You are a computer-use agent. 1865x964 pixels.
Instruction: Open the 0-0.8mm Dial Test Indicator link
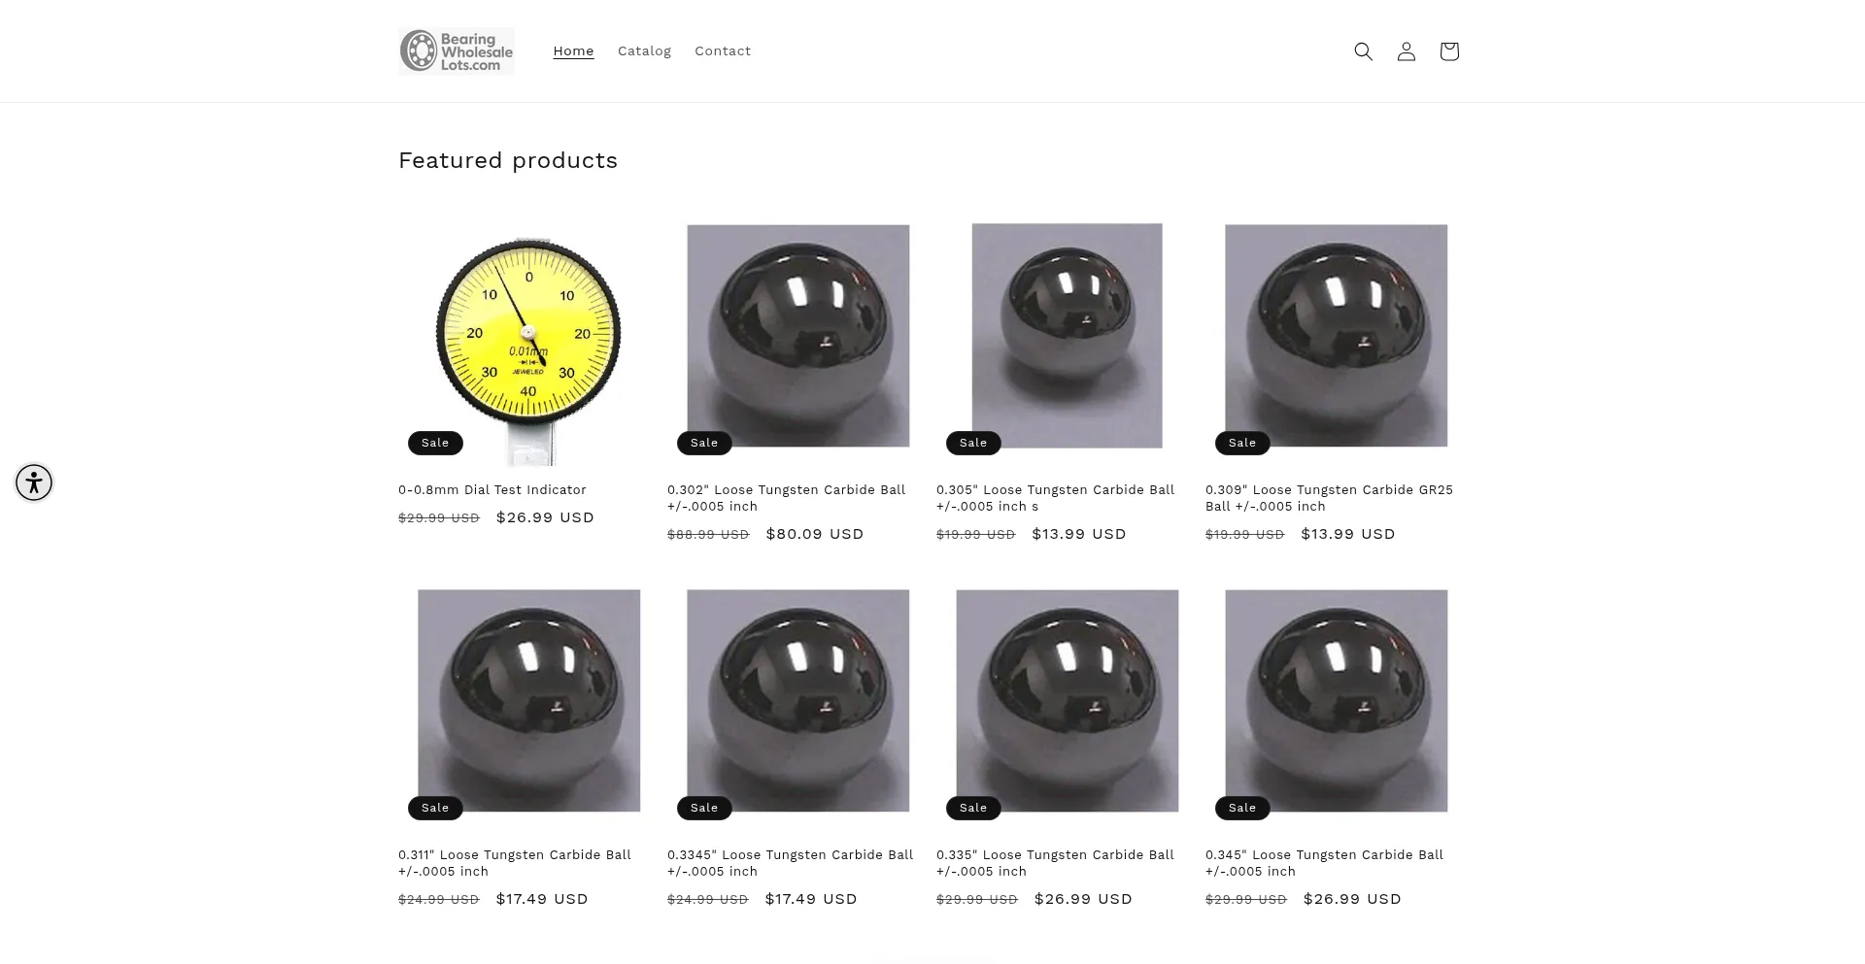pos(492,490)
